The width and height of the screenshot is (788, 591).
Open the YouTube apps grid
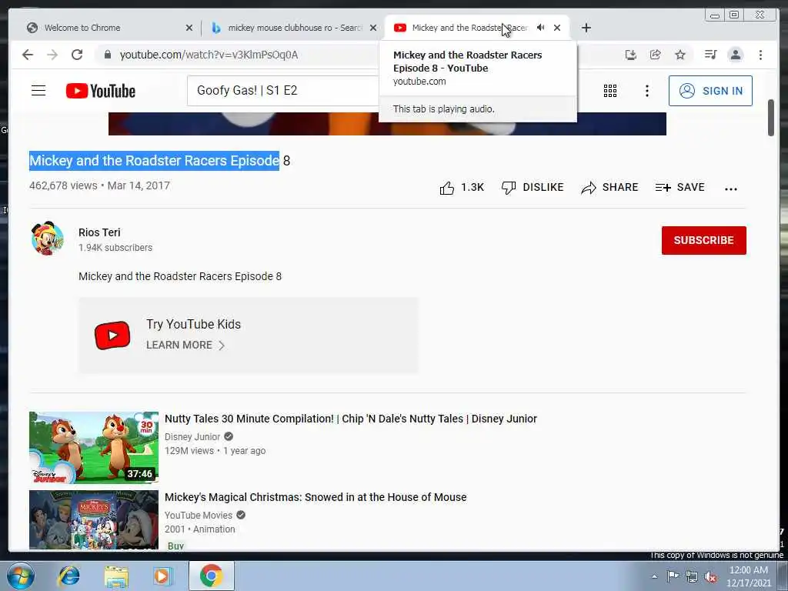click(x=610, y=91)
